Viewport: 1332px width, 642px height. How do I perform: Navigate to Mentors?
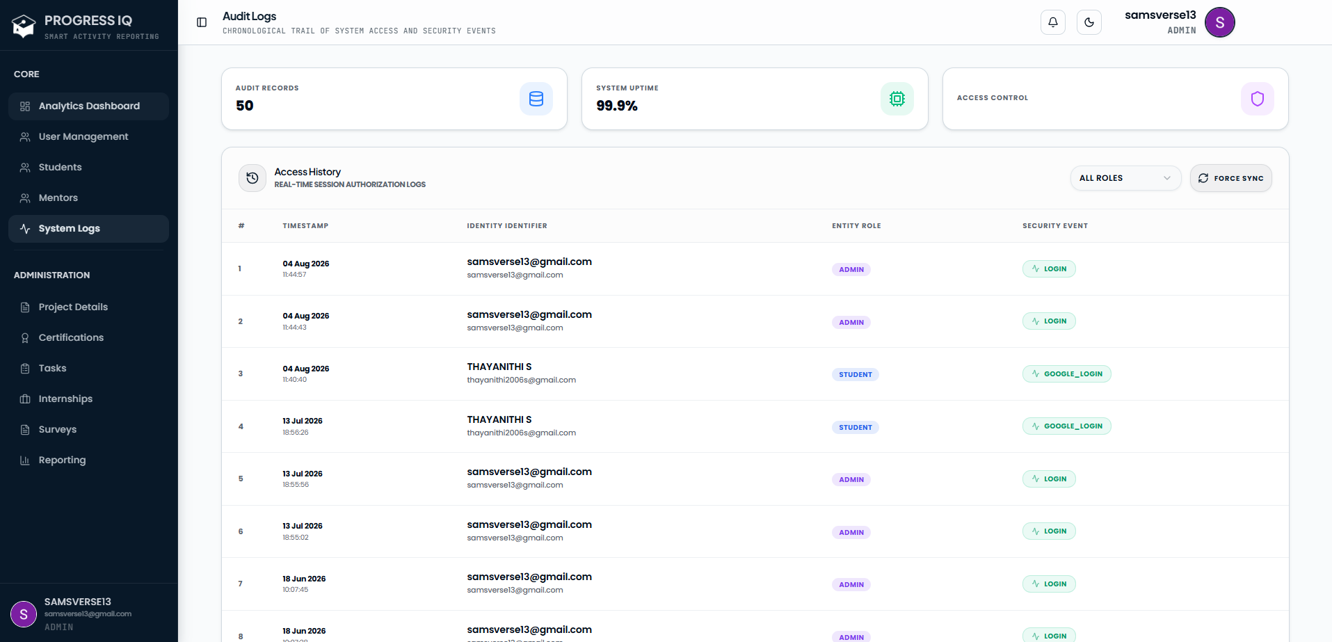pos(88,198)
